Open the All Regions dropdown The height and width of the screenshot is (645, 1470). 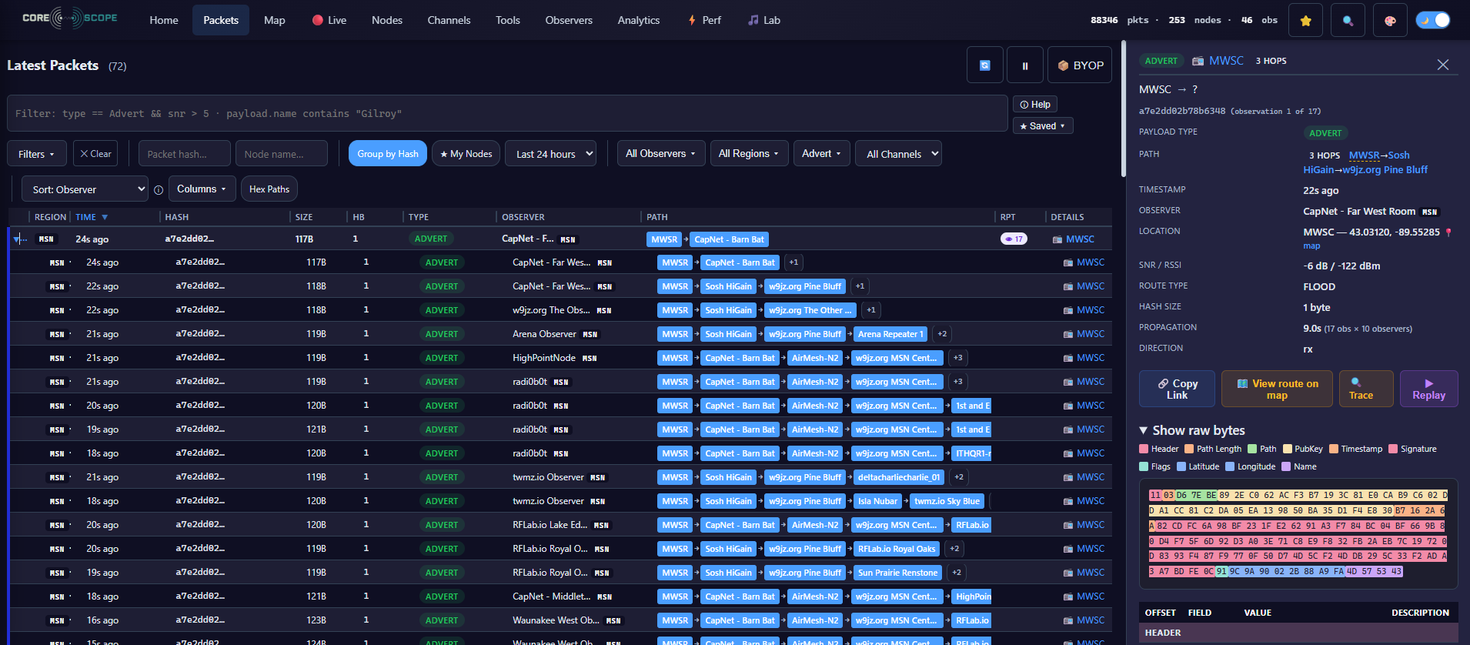(x=749, y=154)
